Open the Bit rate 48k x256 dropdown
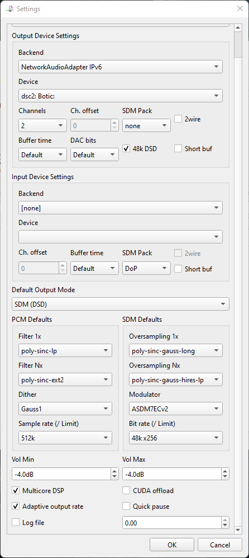 (176, 438)
